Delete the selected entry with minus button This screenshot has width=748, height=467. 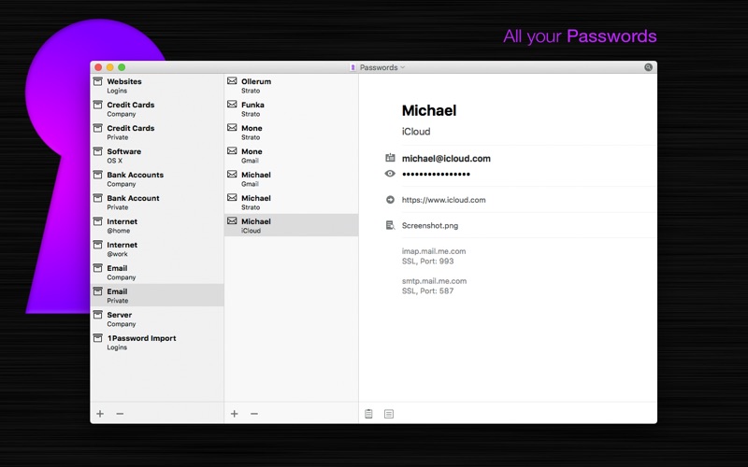(x=254, y=414)
